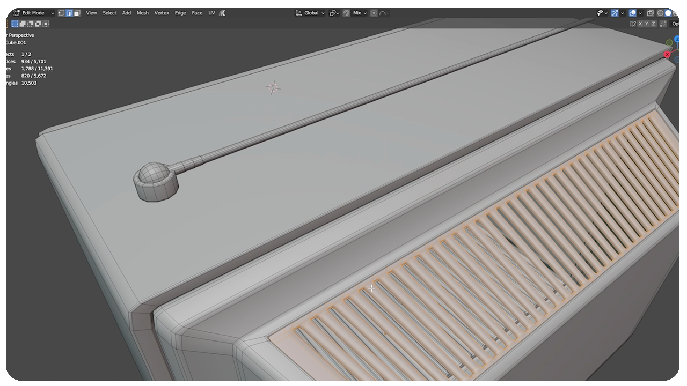Click the Vertex menu

pyautogui.click(x=161, y=13)
